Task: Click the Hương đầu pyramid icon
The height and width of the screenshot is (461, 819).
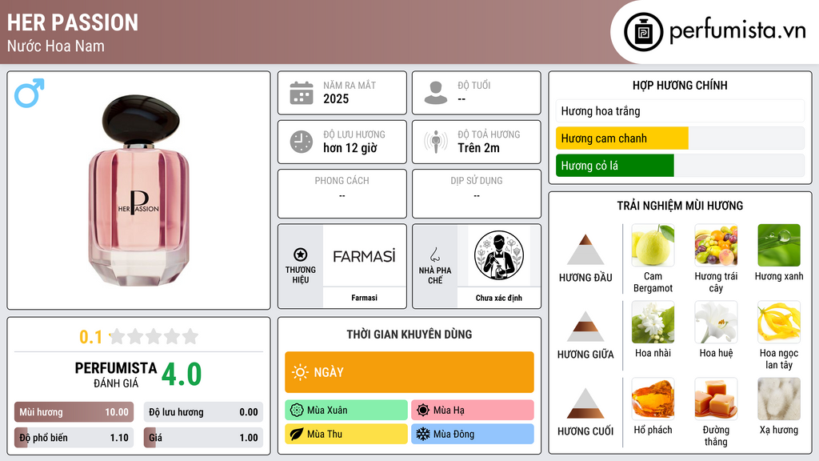Action: point(585,250)
